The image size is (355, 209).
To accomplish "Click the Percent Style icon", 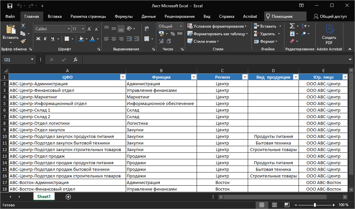I will click(x=173, y=34).
